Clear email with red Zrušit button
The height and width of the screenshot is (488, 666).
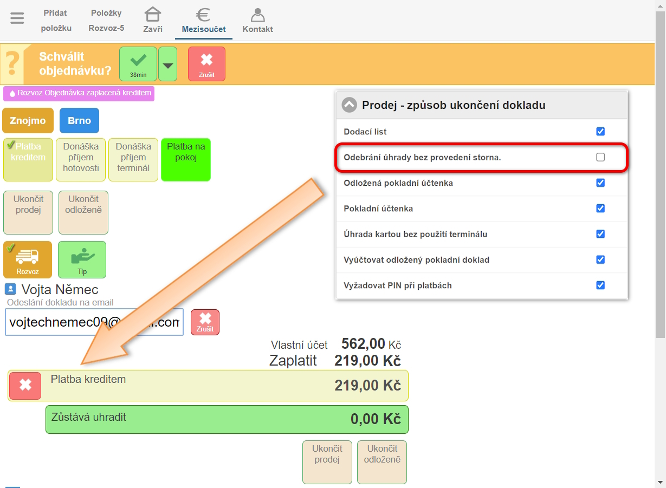click(x=205, y=322)
